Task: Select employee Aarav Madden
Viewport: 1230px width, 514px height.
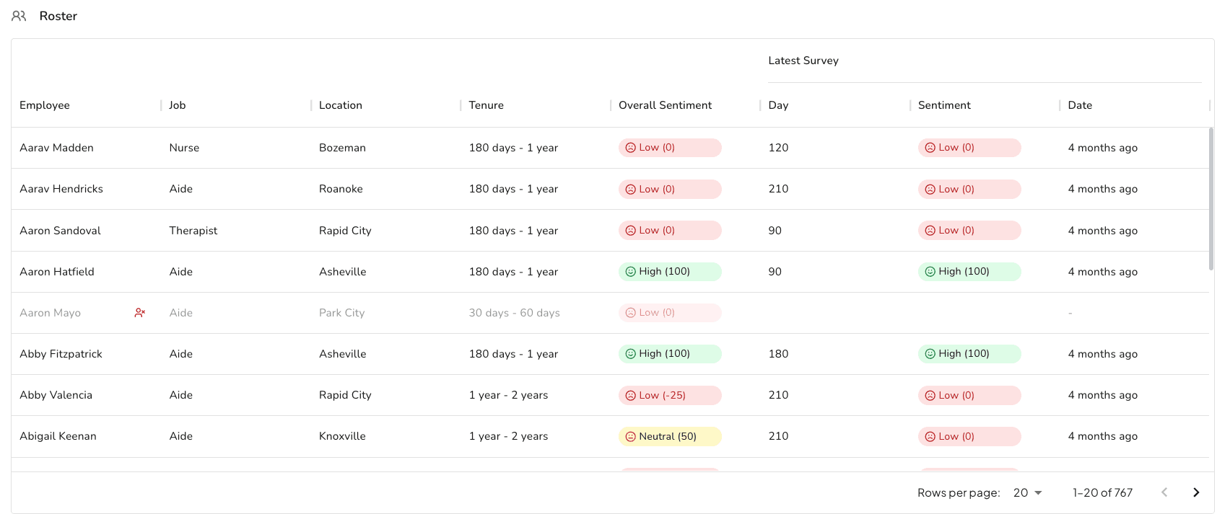Action: 56,148
